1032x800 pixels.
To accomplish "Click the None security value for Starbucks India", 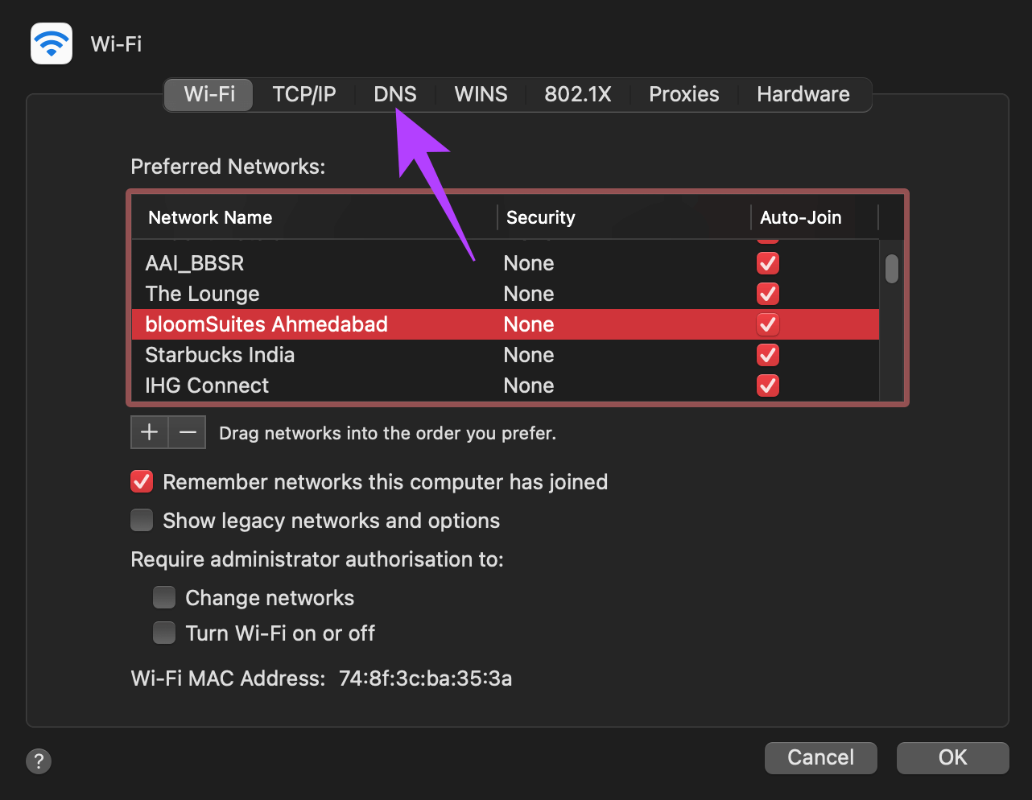I will [x=529, y=355].
